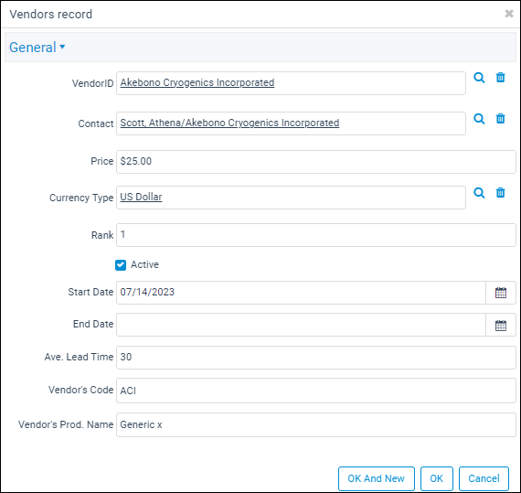Select the General section heading
The image size is (521, 493).
pyautogui.click(x=33, y=48)
